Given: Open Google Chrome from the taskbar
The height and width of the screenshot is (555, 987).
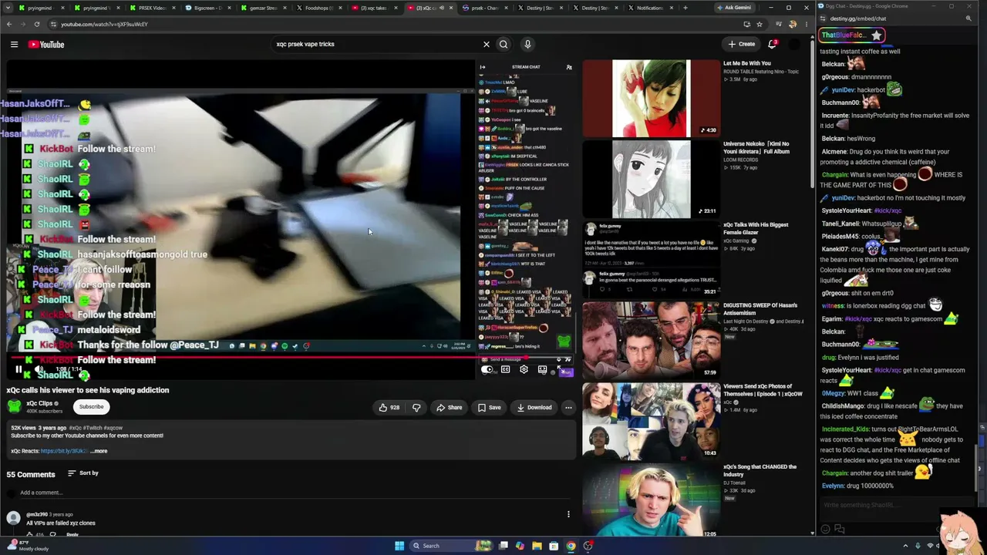Looking at the screenshot, I should [x=571, y=546].
